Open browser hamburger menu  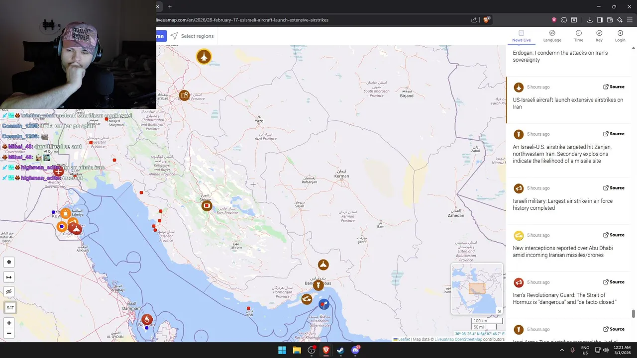630,20
